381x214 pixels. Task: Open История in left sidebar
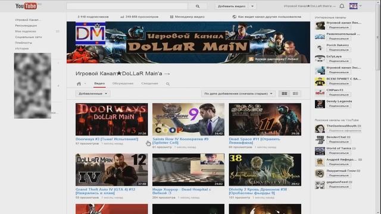(22, 49)
